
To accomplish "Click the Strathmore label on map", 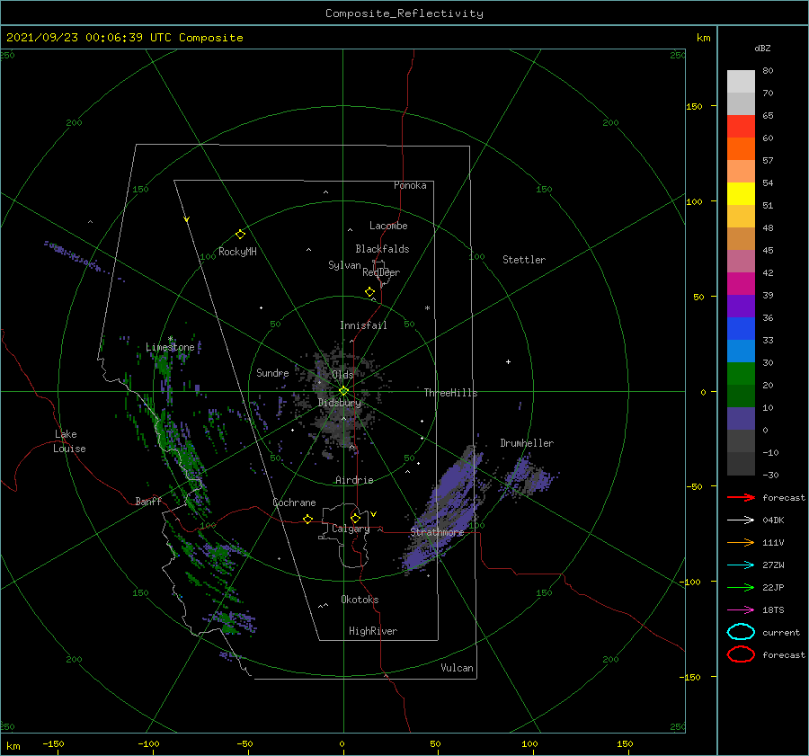I will (437, 532).
